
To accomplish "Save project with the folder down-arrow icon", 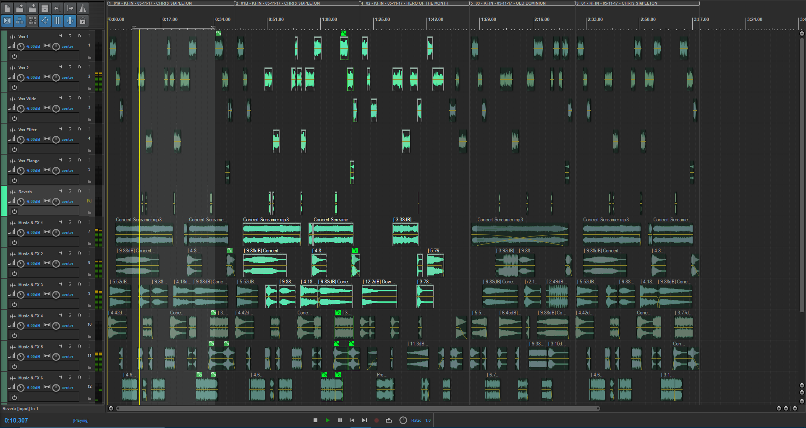I will (32, 8).
